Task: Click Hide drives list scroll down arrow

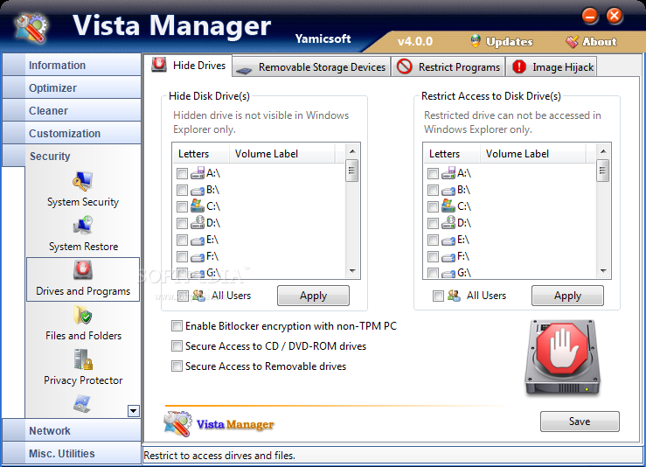Action: (352, 271)
